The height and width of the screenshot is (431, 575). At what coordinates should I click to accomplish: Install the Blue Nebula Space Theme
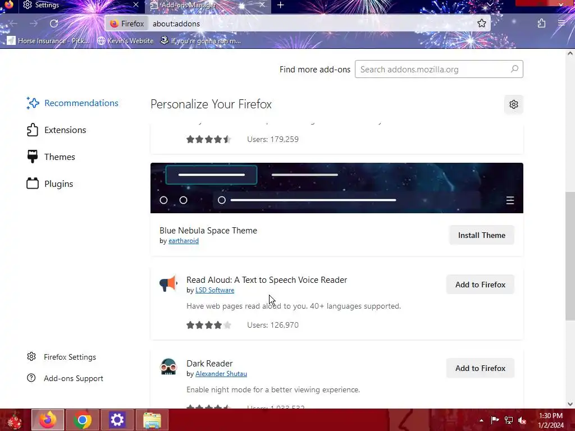pyautogui.click(x=481, y=235)
